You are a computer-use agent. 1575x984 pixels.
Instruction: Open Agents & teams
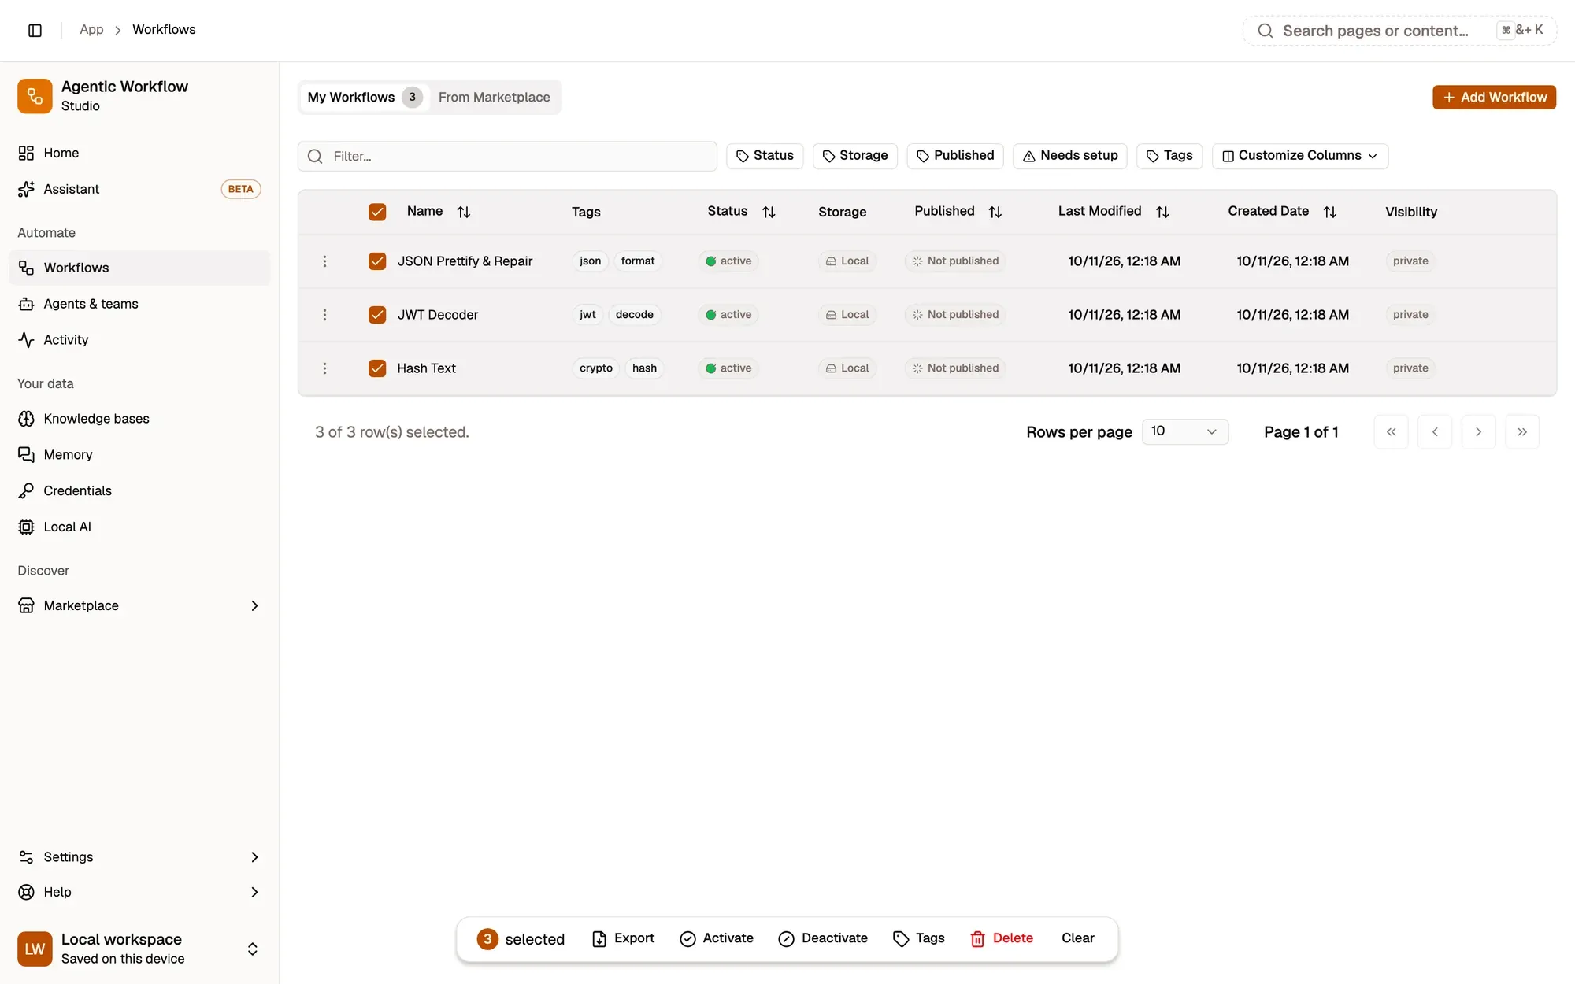[x=139, y=304]
